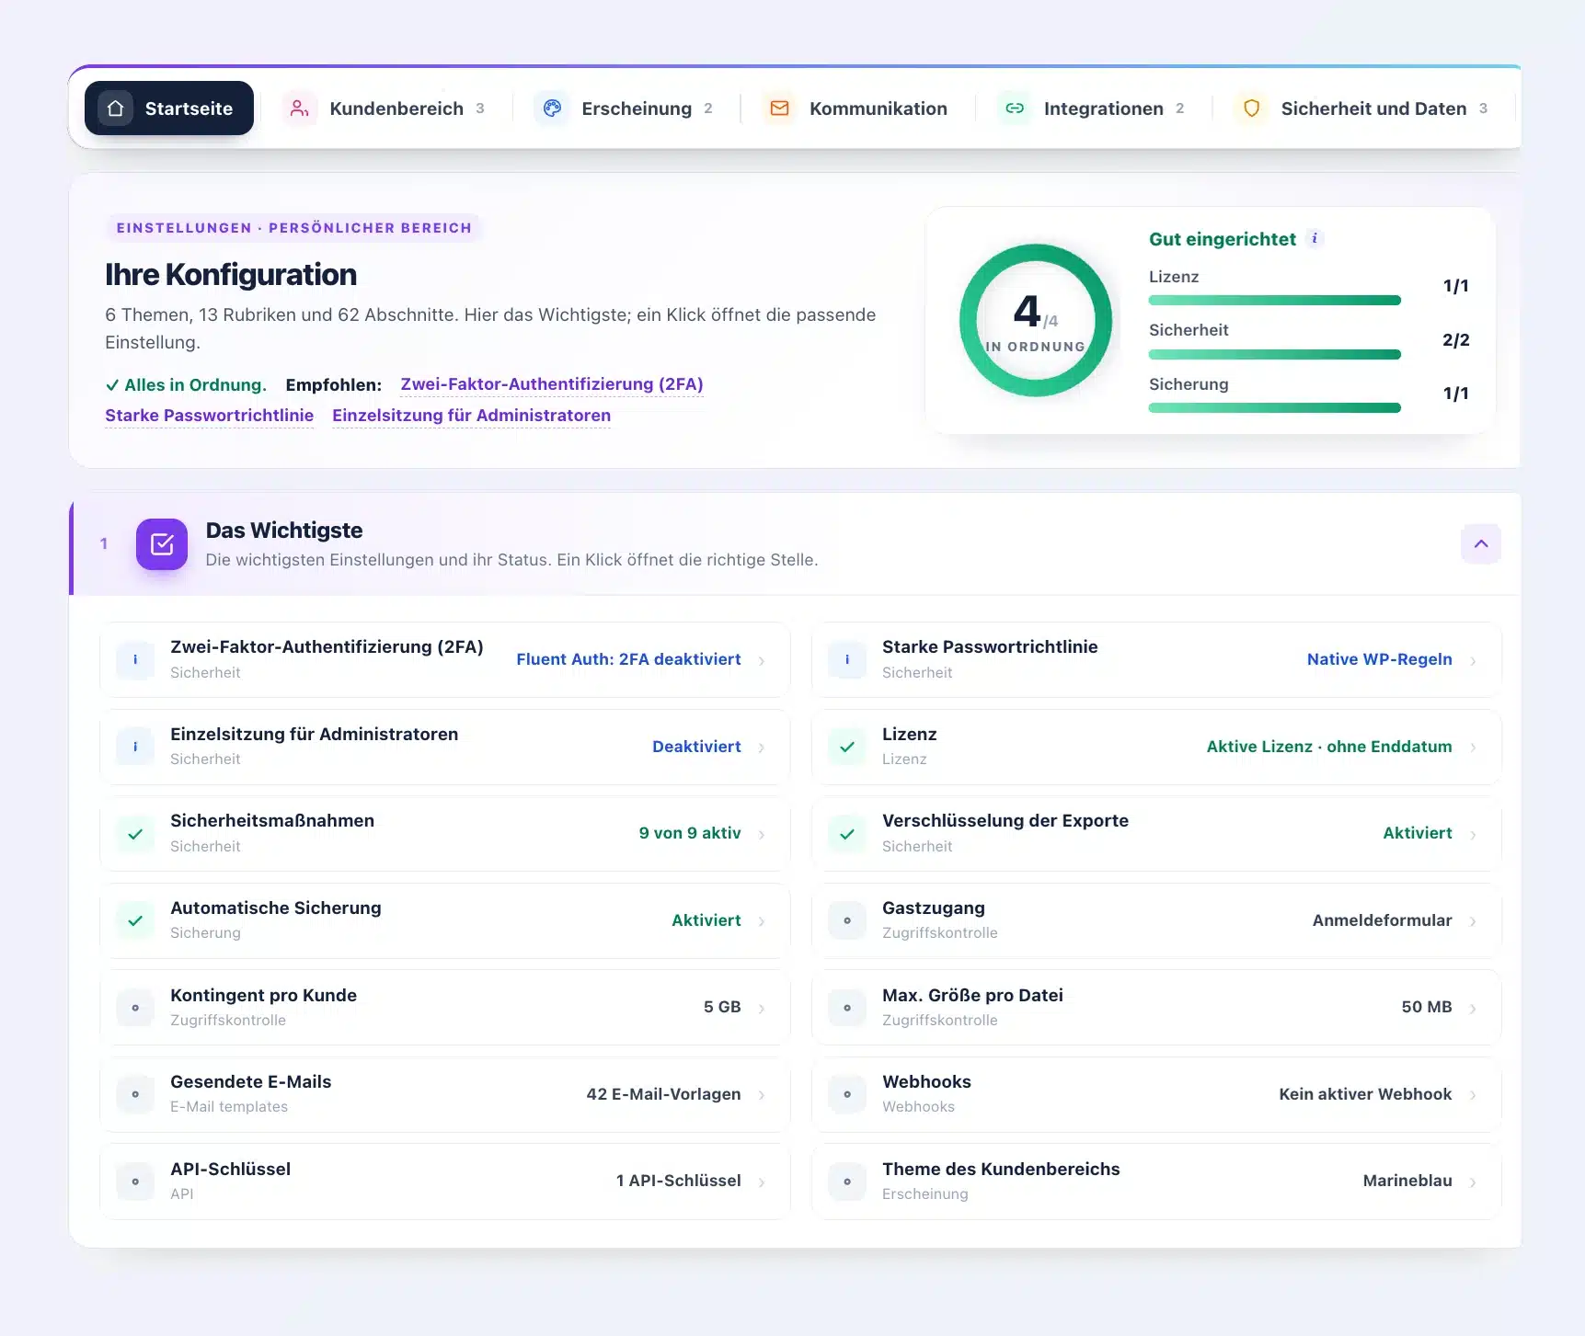Follow the Zwei-Faktor-Authentifizierung (2FA) recommended link

pyautogui.click(x=552, y=384)
